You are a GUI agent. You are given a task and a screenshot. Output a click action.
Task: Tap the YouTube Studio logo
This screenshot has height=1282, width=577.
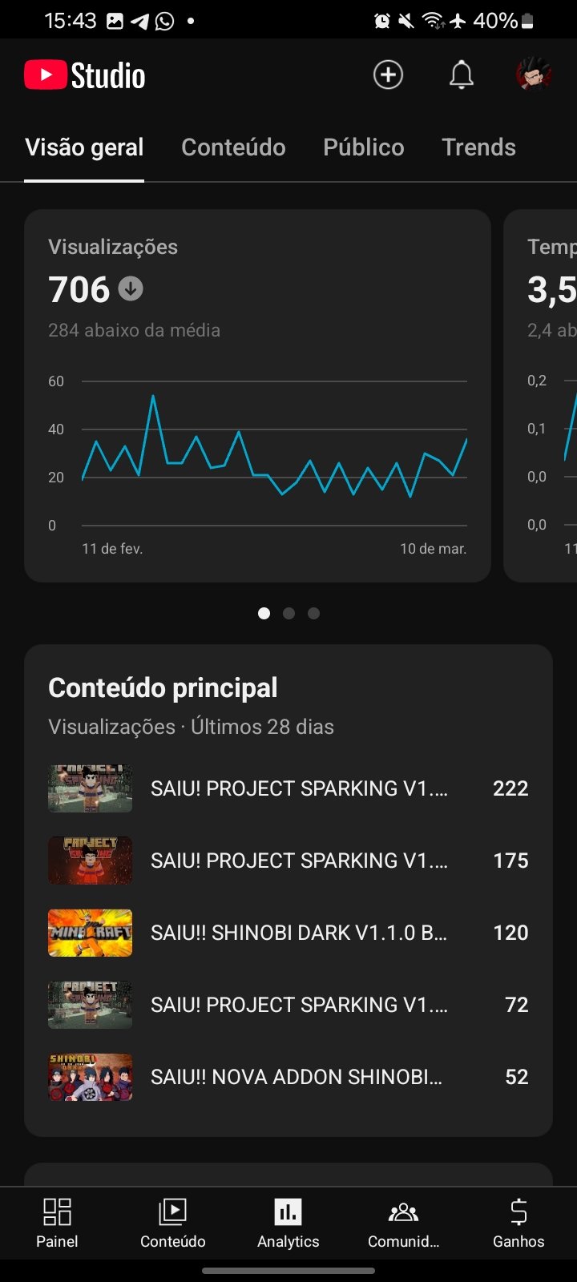click(85, 75)
